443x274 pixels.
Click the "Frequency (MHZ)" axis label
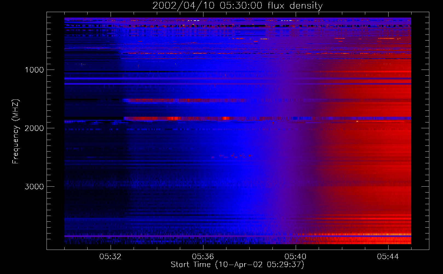coord(15,132)
